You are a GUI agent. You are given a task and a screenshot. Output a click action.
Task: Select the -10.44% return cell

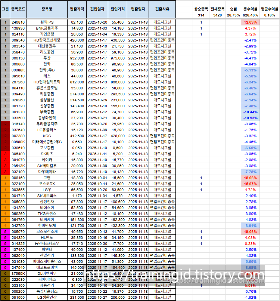[x=250, y=112]
